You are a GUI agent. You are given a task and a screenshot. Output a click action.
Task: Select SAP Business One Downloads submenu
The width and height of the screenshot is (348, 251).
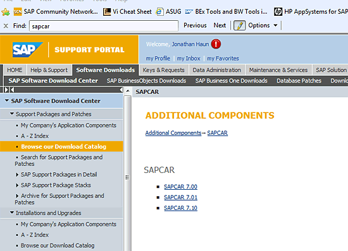(x=231, y=81)
